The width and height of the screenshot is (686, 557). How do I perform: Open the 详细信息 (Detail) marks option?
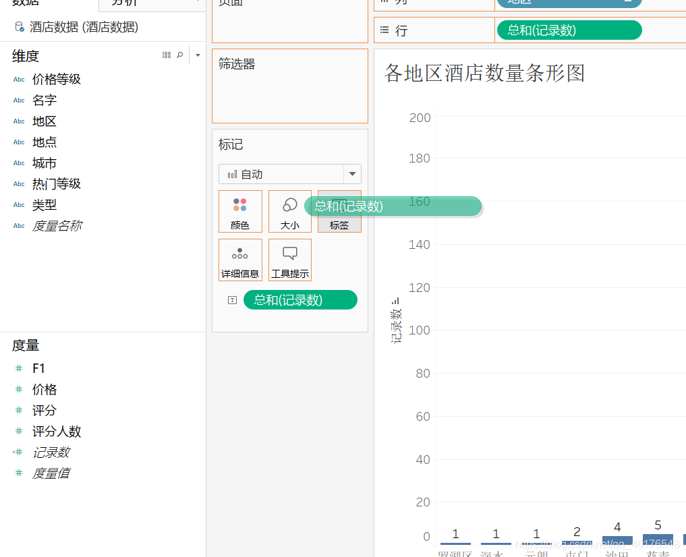(240, 260)
